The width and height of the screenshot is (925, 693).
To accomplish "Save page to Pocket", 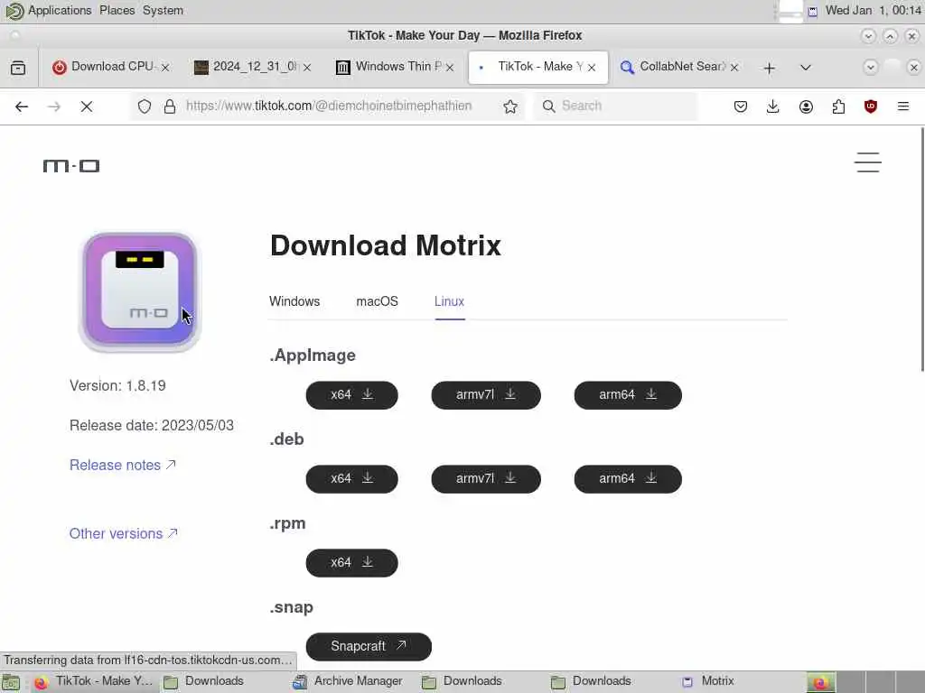I will (x=741, y=106).
